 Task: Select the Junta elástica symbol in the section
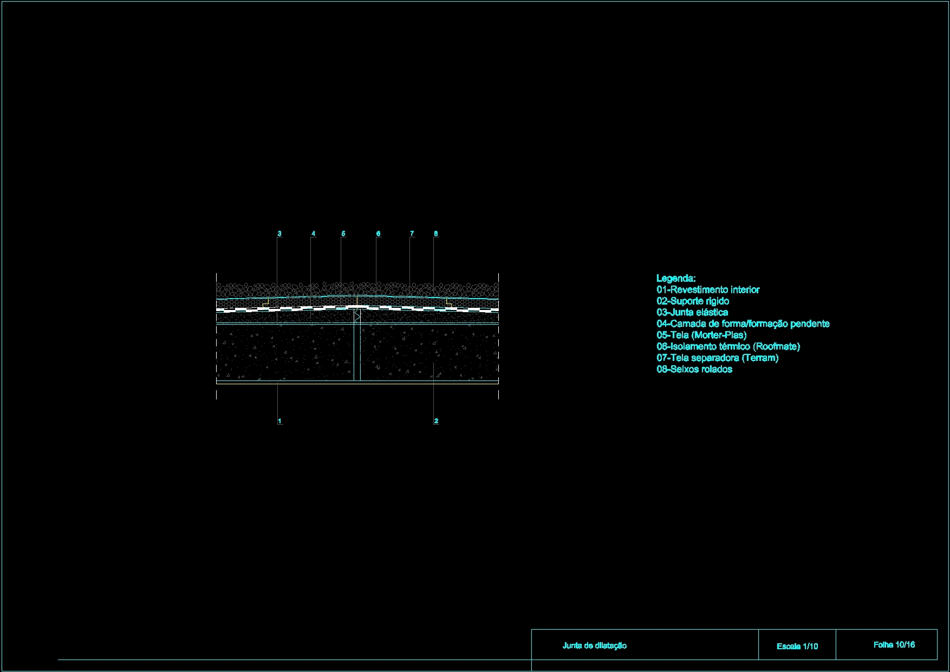click(x=357, y=314)
